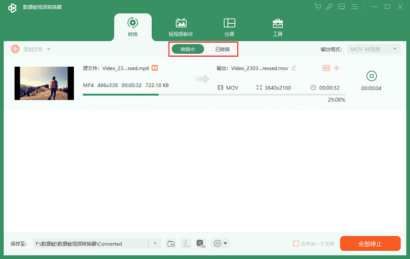Toggle the merge into one file checkbox
Screen dimensions: 410x259
[296, 243]
